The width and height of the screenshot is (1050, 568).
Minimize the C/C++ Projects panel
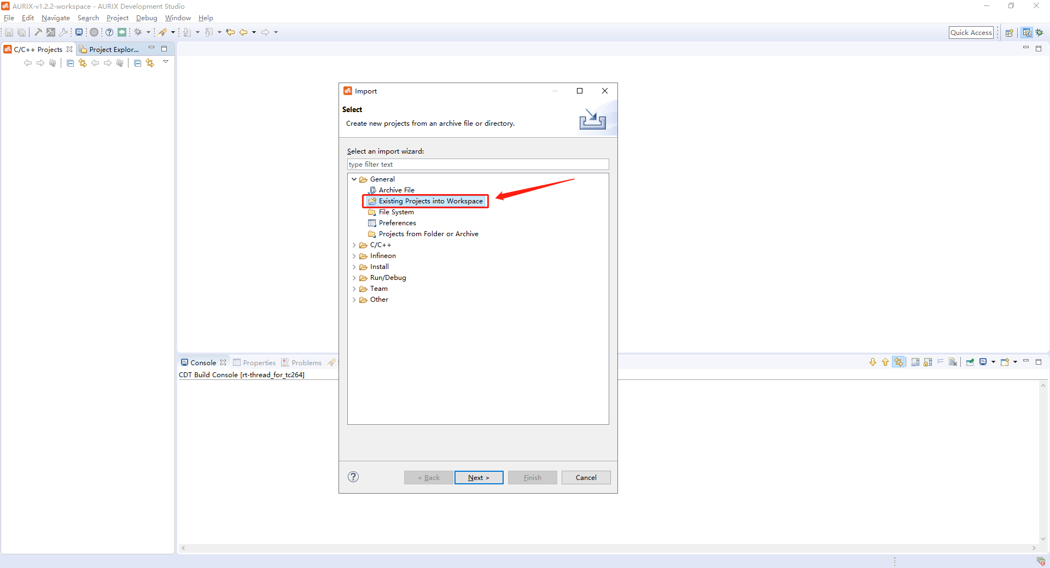coord(151,48)
